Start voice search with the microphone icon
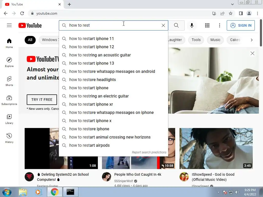 click(x=192, y=25)
